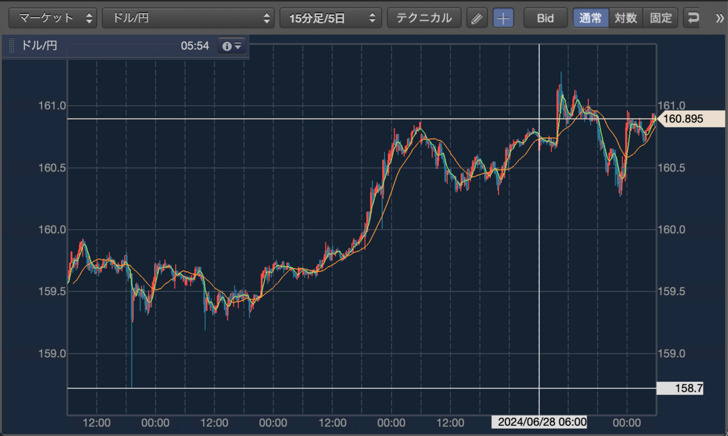
Task: Switch to 対数 log scale
Action: click(625, 18)
